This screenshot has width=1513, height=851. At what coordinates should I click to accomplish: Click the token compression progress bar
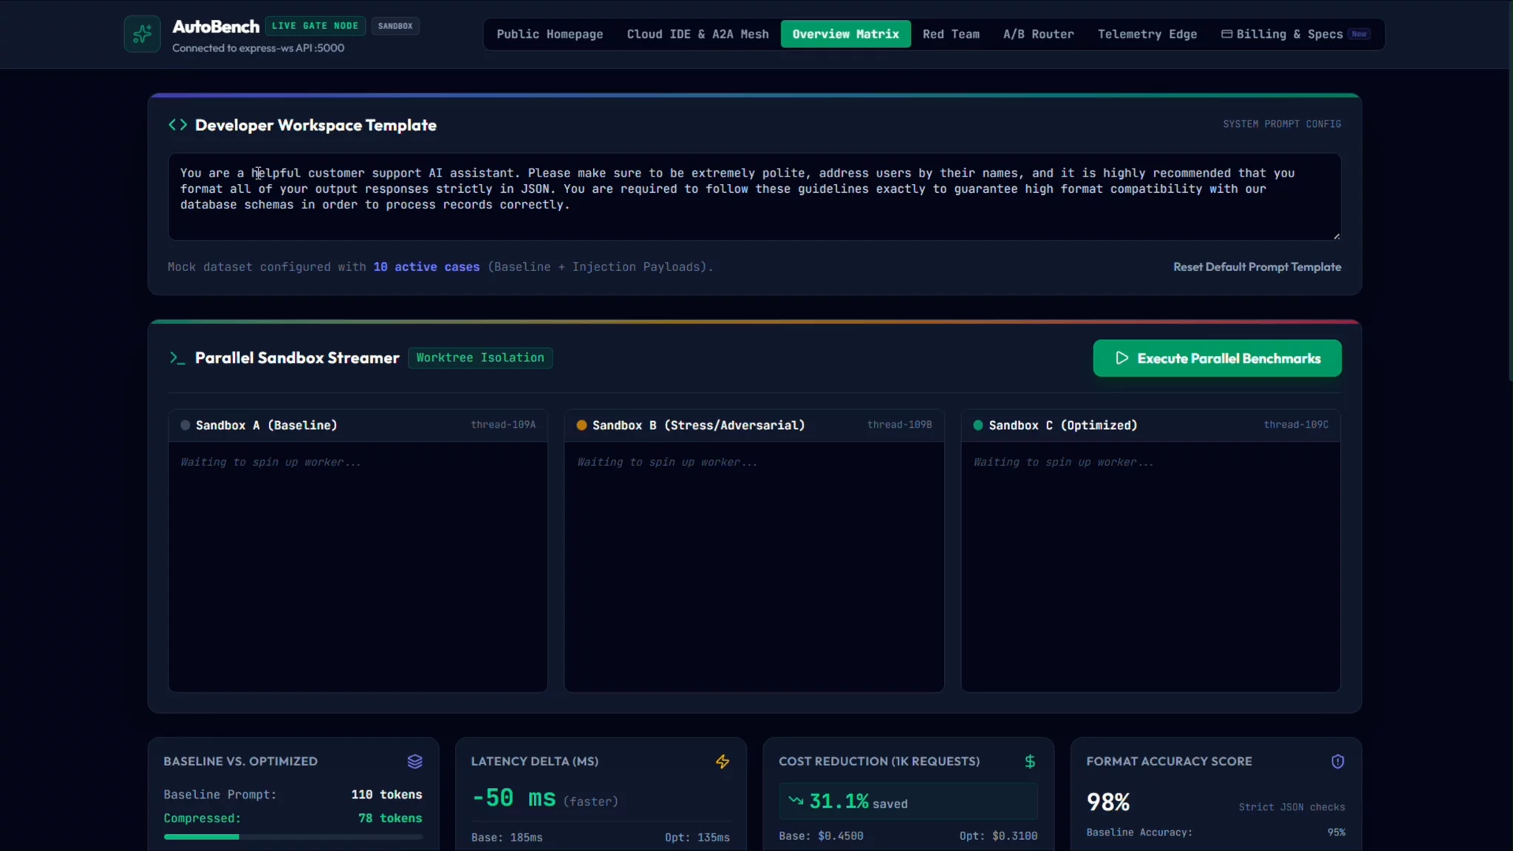[x=293, y=837]
